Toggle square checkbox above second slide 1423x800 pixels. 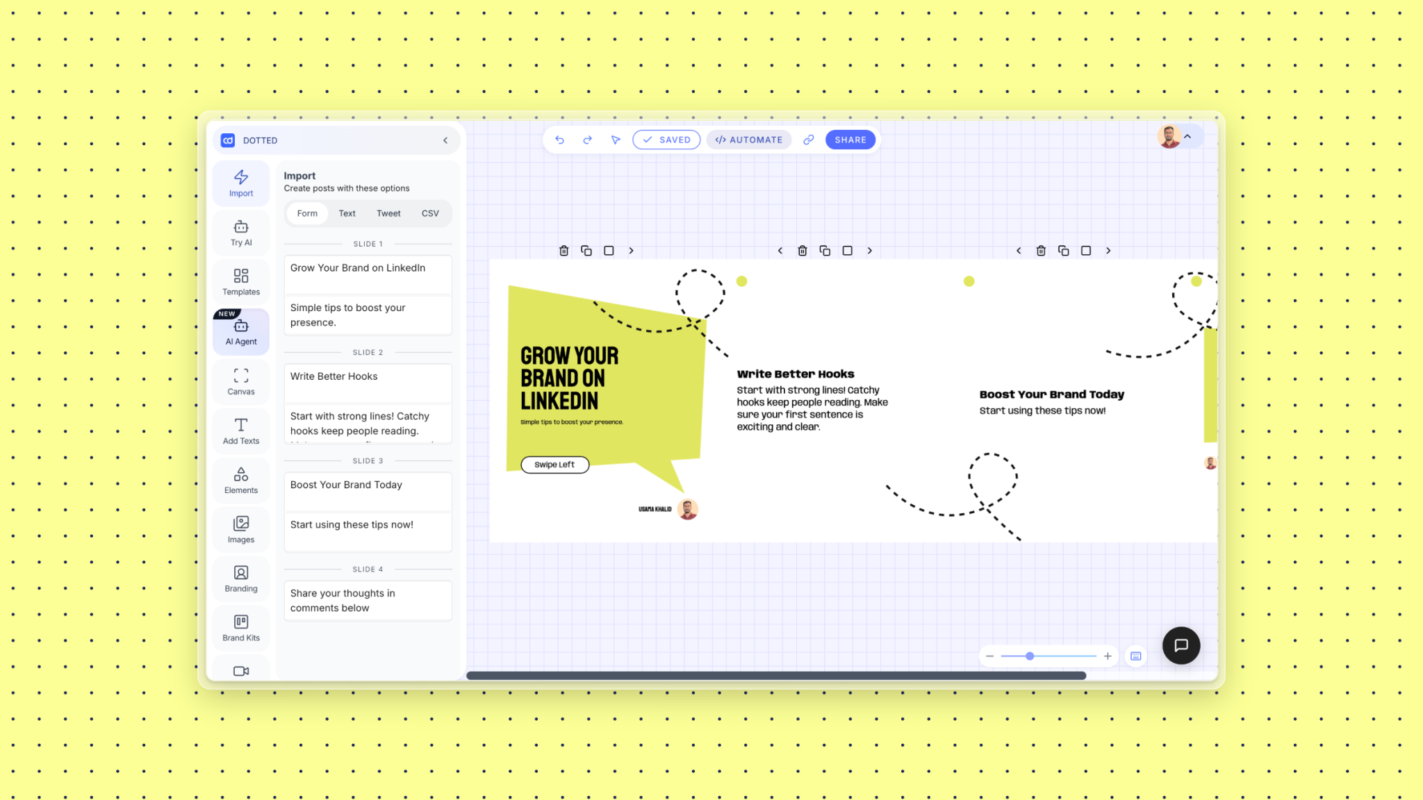(847, 251)
